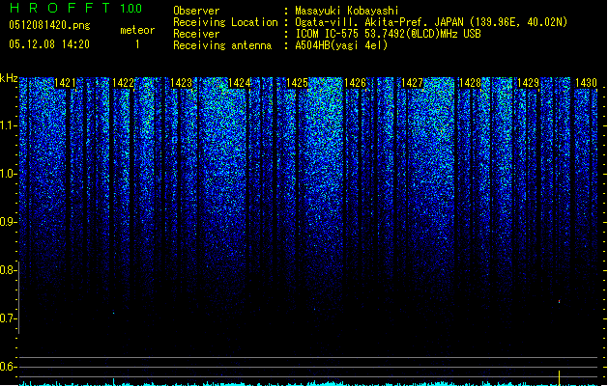Image resolution: width=608 pixels, height=386 pixels.
Task: Click the 1421 time marker
Action: point(65,83)
